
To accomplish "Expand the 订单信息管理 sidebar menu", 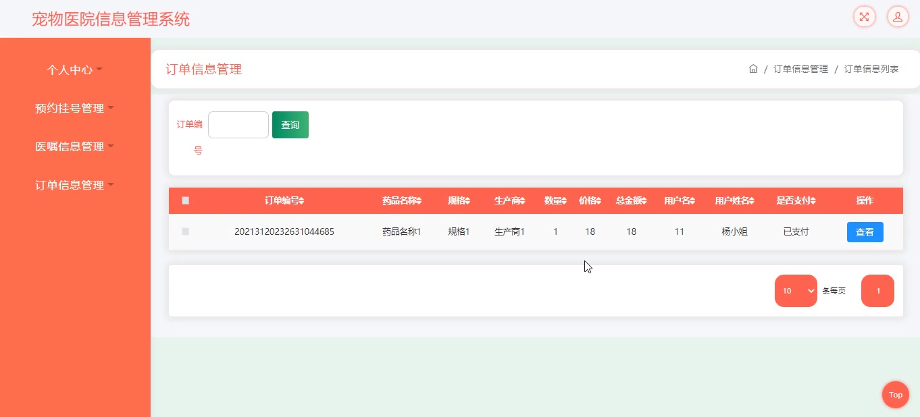I will [x=74, y=185].
